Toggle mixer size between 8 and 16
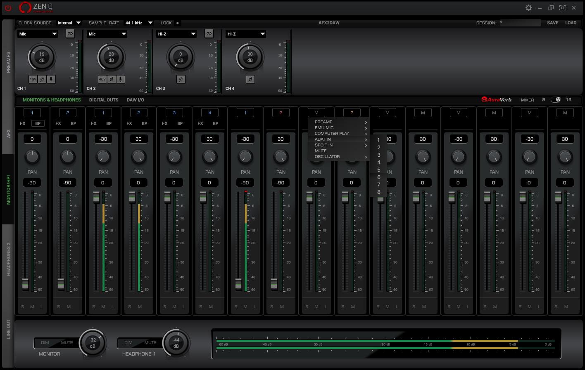The image size is (585, 370). [556, 99]
